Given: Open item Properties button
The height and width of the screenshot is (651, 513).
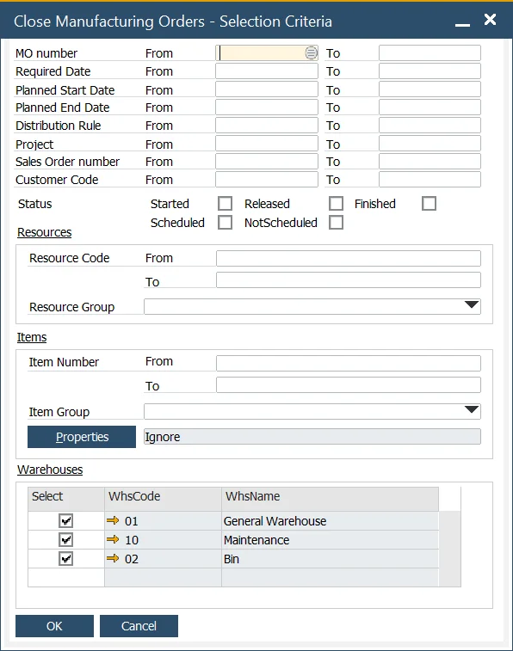Looking at the screenshot, I should 82,437.
